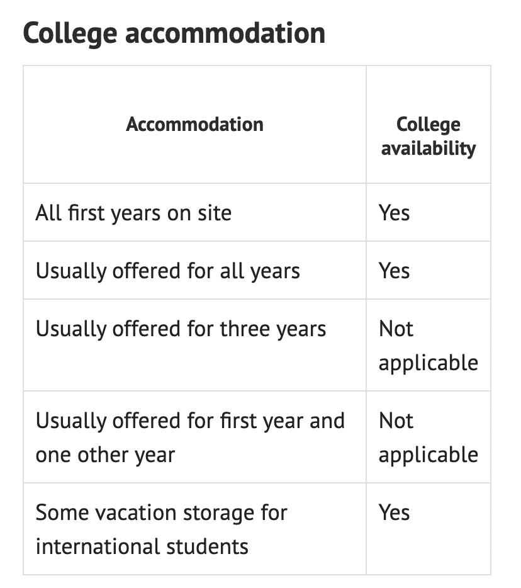Screen dimensions: 521x588
Task: Click the word 'availability' in header
Action: click(429, 149)
